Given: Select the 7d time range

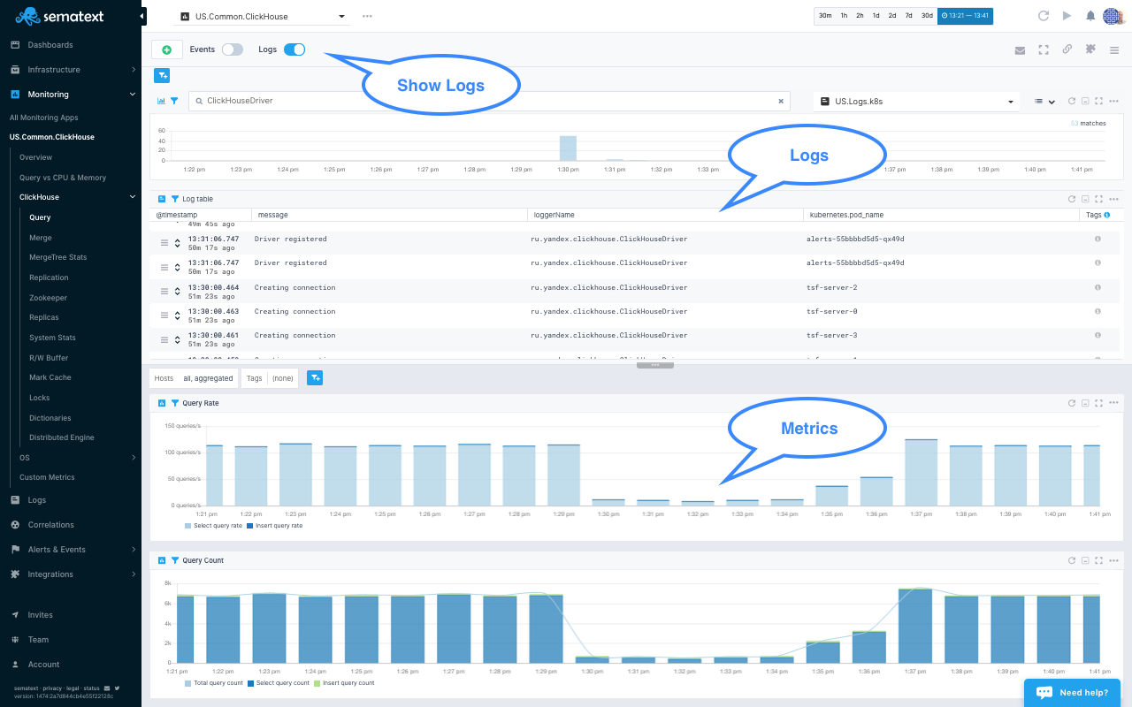Looking at the screenshot, I should coord(908,16).
